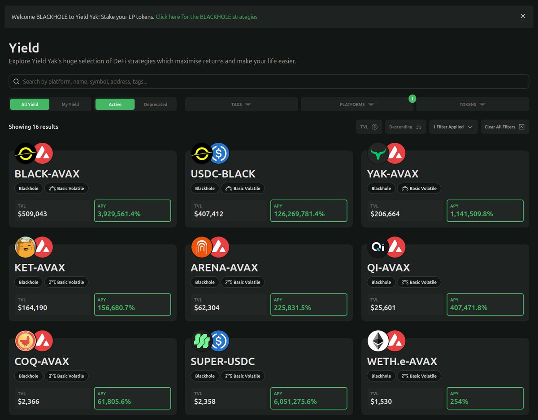538x420 pixels.
Task: Click the search field for strategies
Action: (269, 82)
